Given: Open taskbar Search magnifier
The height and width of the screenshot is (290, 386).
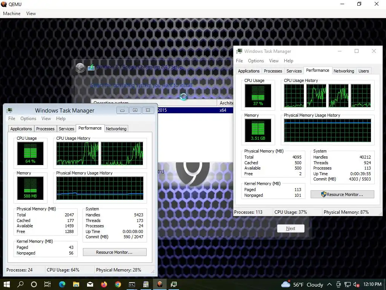Looking at the screenshot, I should click(20, 284).
